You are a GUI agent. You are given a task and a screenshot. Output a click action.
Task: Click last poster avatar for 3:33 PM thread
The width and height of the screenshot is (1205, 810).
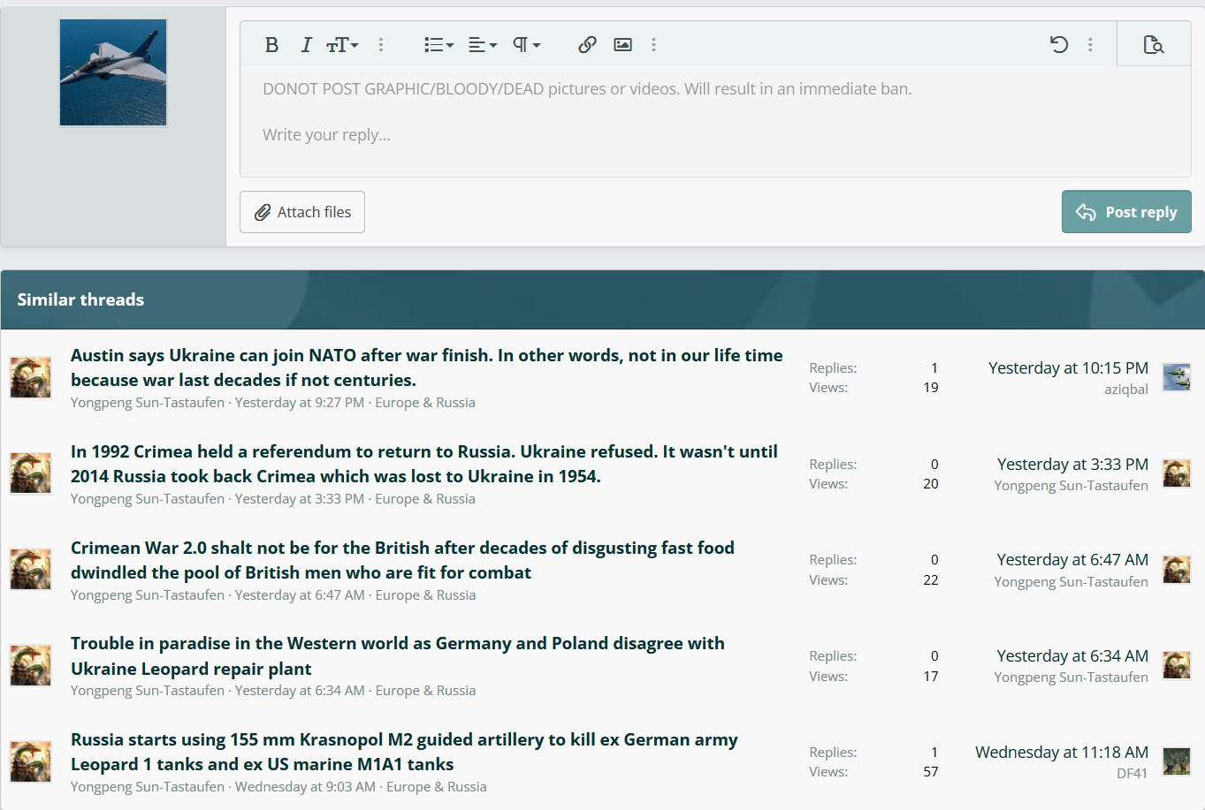point(1177,473)
